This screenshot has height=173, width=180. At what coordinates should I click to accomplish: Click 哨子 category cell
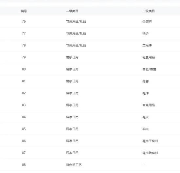146,33
